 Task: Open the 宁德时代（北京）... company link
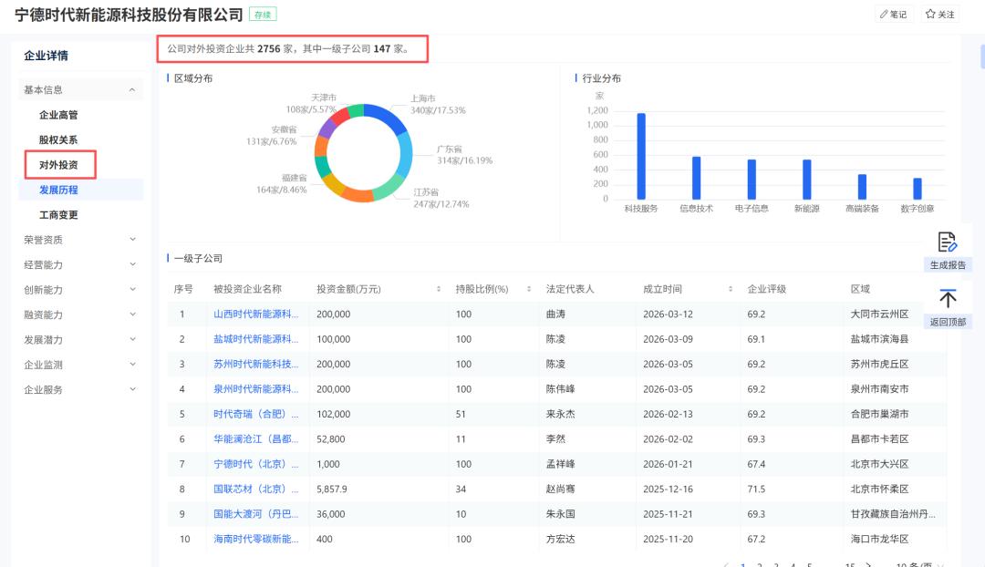[x=255, y=464]
